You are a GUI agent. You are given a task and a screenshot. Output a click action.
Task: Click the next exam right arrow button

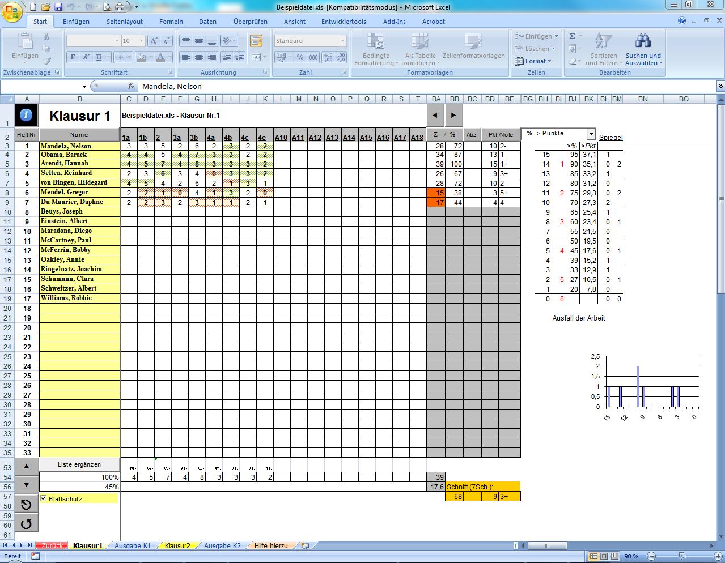453,116
